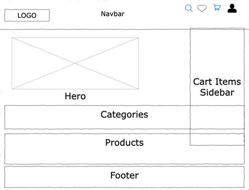249x190 pixels.
Task: Click the Products label
Action: (124, 143)
